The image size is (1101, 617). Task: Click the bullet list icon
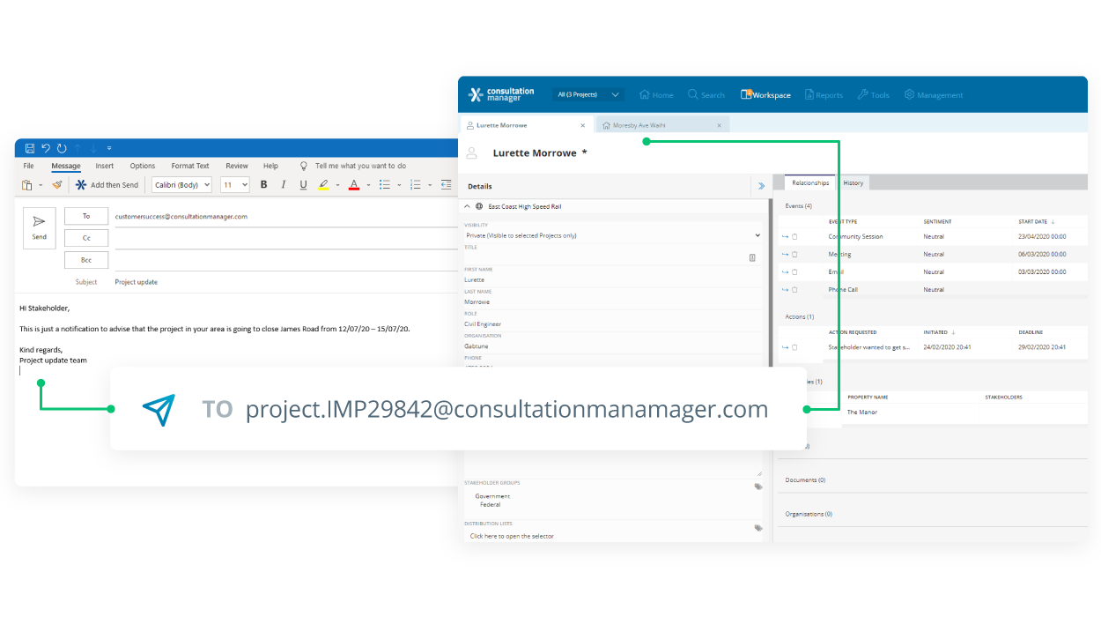tap(384, 185)
